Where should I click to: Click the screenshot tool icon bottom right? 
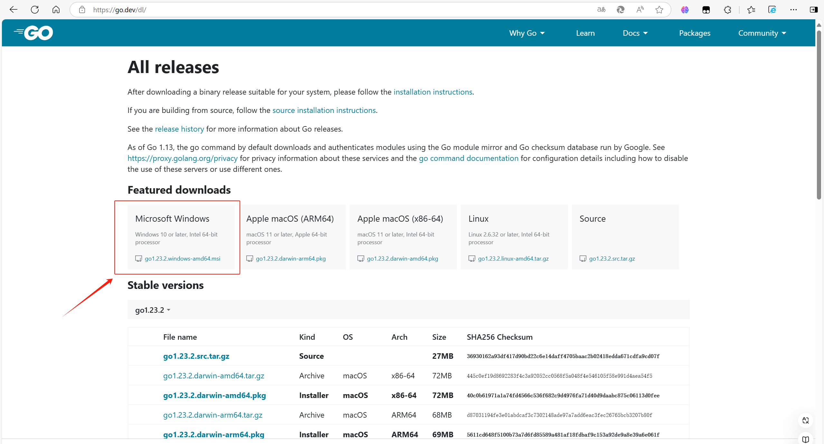805,420
